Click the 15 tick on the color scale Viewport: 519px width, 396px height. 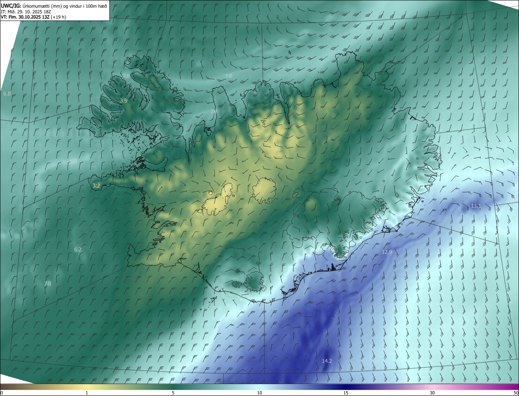(x=346, y=393)
